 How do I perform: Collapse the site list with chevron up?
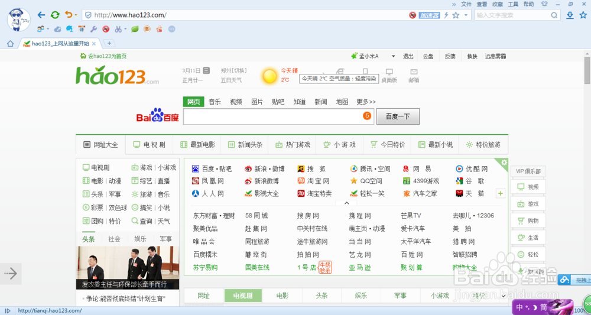tap(346, 203)
